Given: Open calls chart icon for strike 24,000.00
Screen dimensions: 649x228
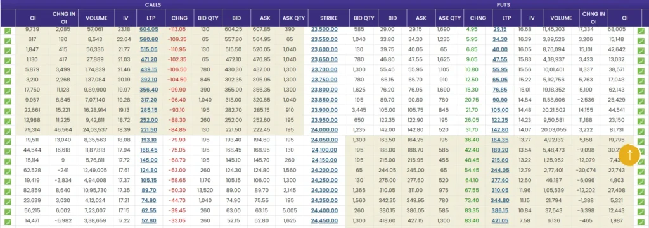Looking at the screenshot, I should coord(8,131).
